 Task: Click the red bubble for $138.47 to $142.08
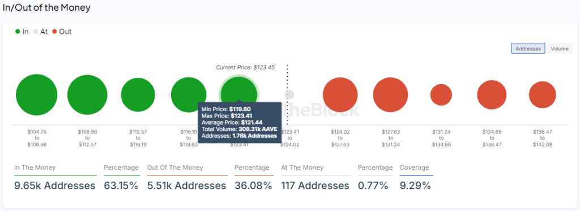click(x=542, y=95)
